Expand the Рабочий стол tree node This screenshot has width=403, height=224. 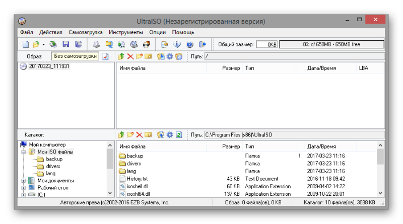point(24,188)
